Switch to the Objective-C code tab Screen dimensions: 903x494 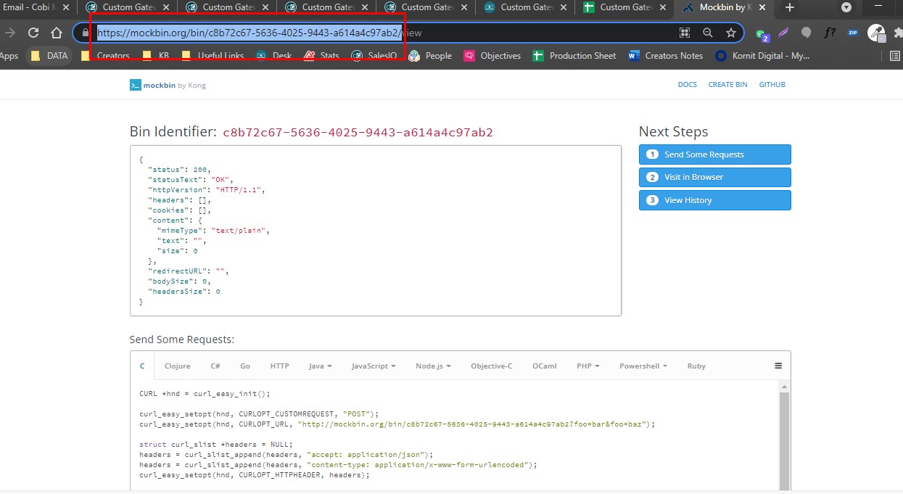491,366
